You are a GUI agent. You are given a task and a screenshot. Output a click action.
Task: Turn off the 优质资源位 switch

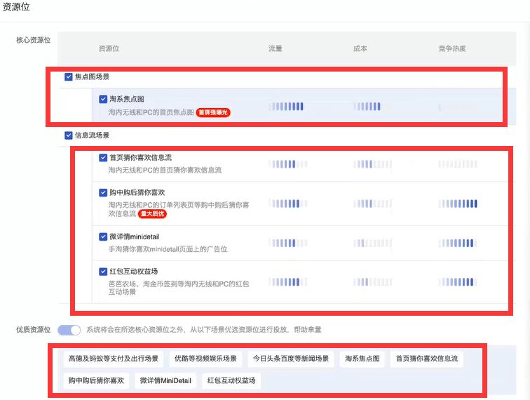[69, 330]
